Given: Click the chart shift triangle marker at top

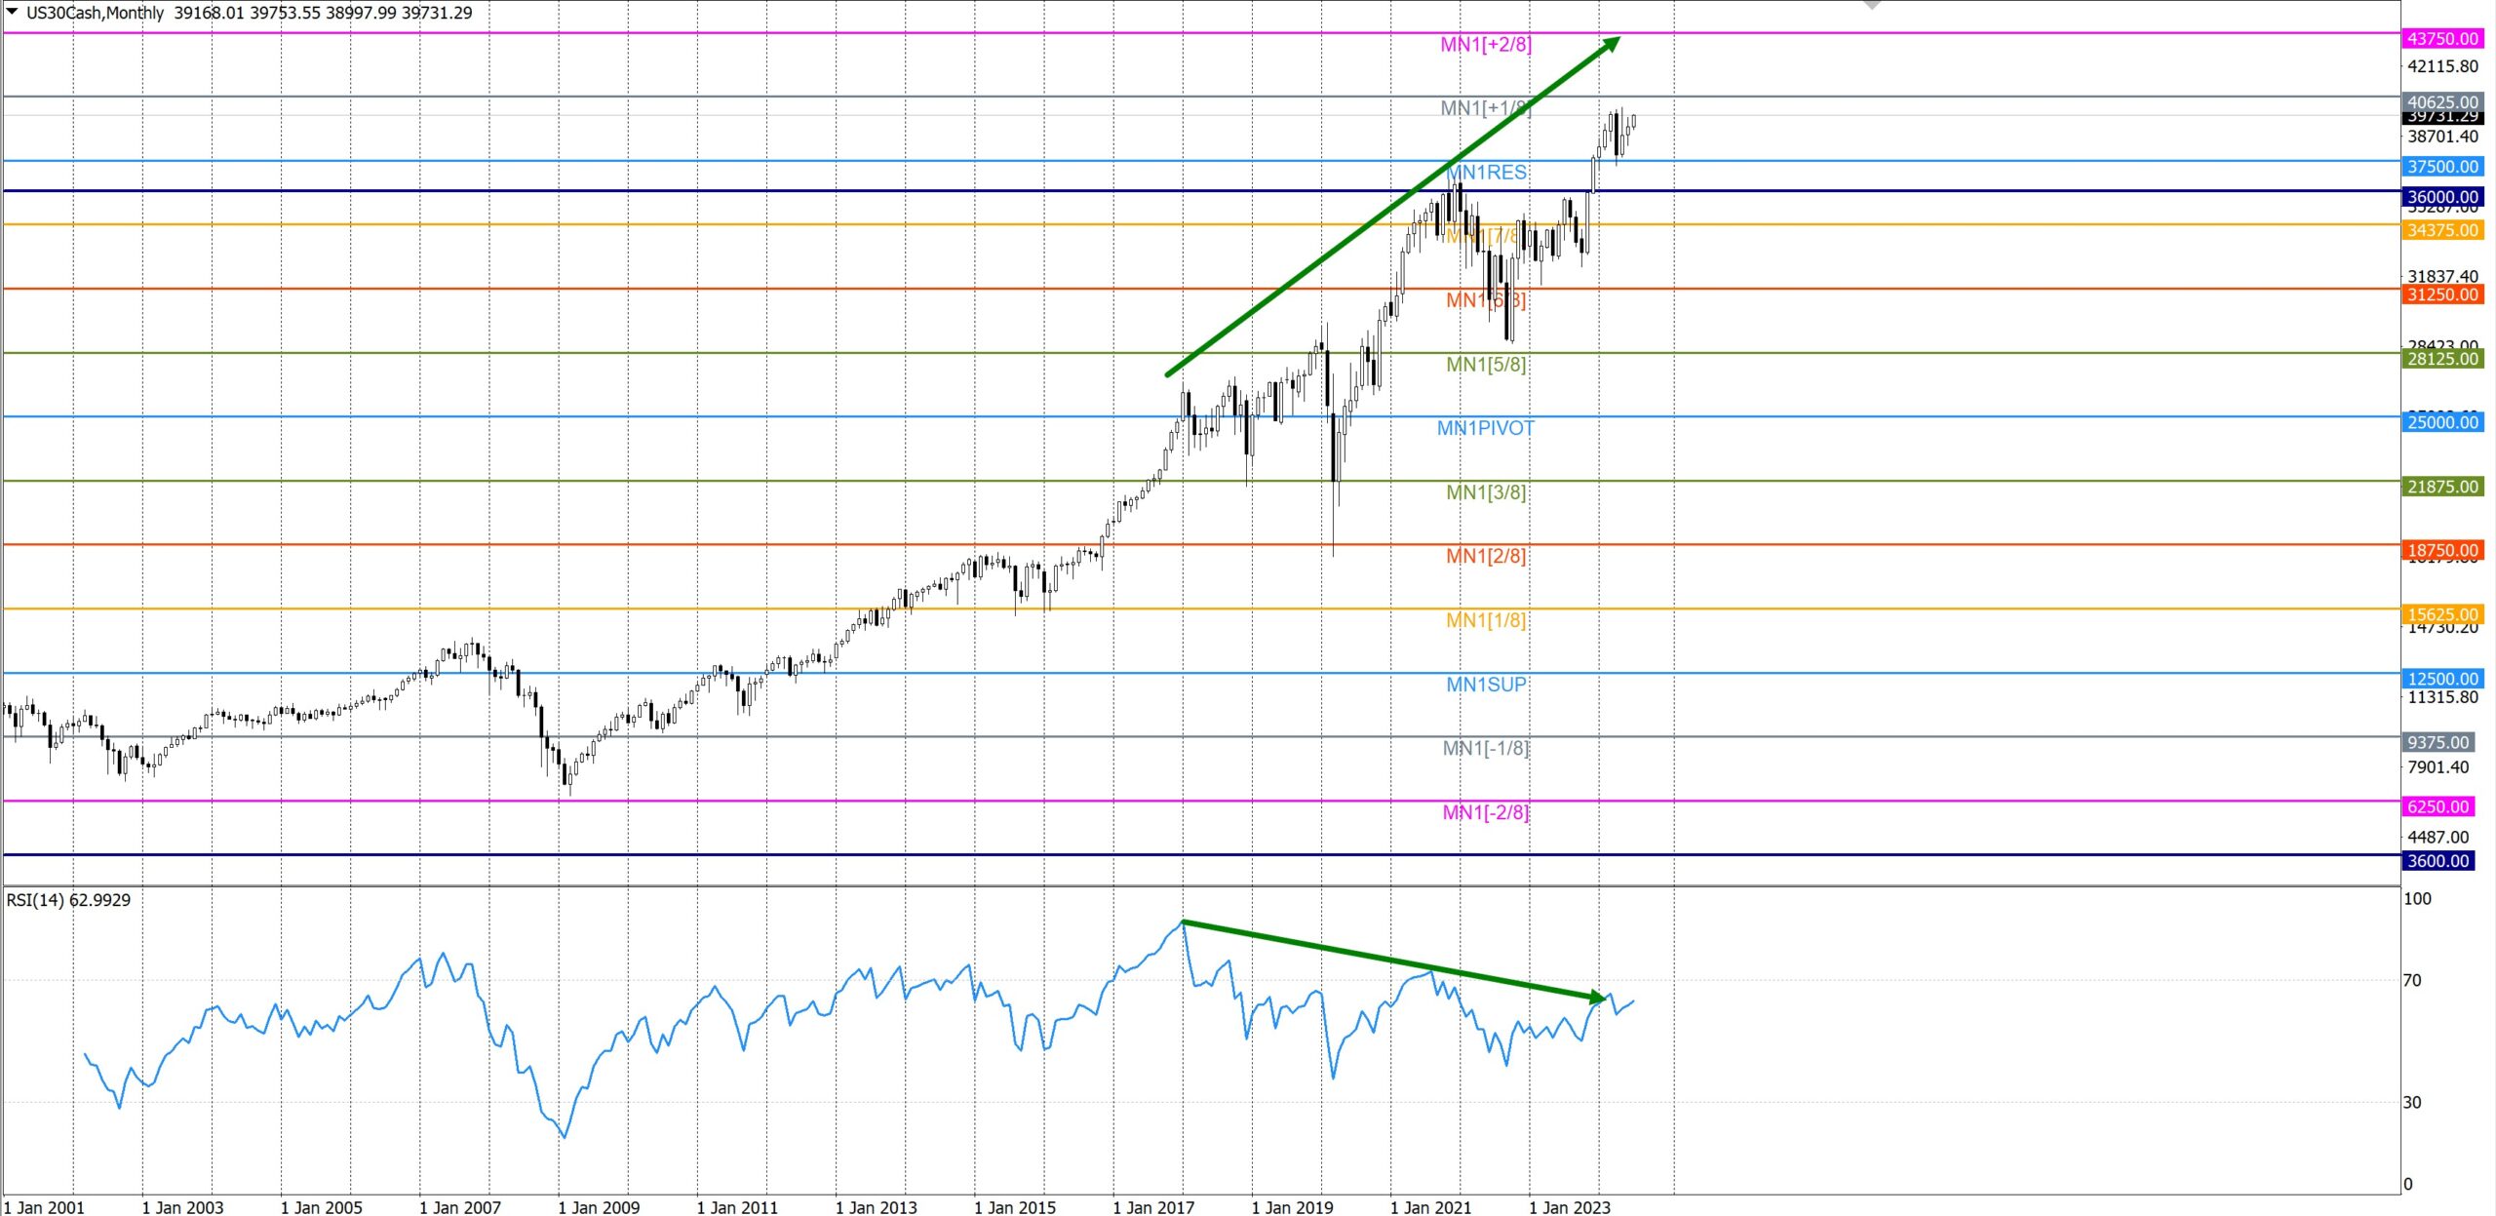Looking at the screenshot, I should 1871,5.
